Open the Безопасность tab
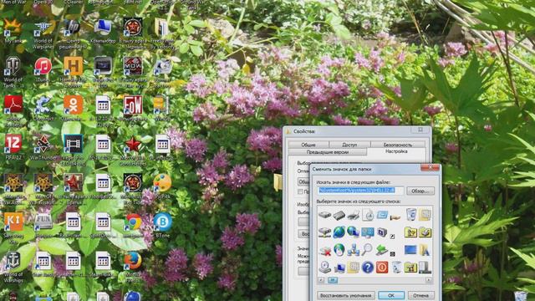 click(x=398, y=145)
